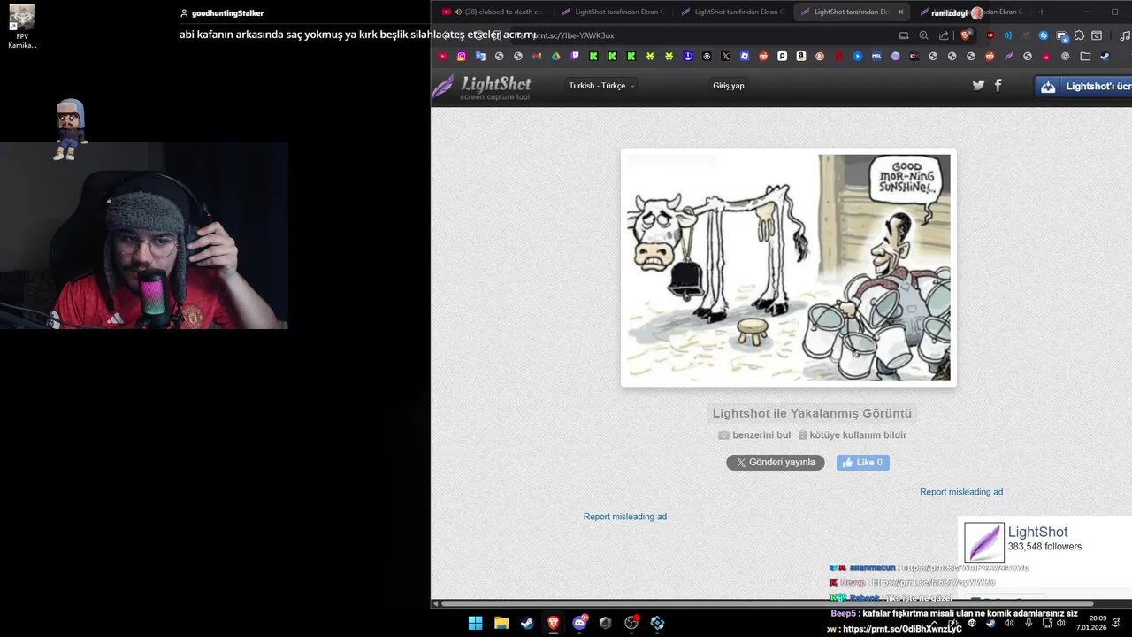
Task: Open Steam from the taskbar
Action: 527,623
